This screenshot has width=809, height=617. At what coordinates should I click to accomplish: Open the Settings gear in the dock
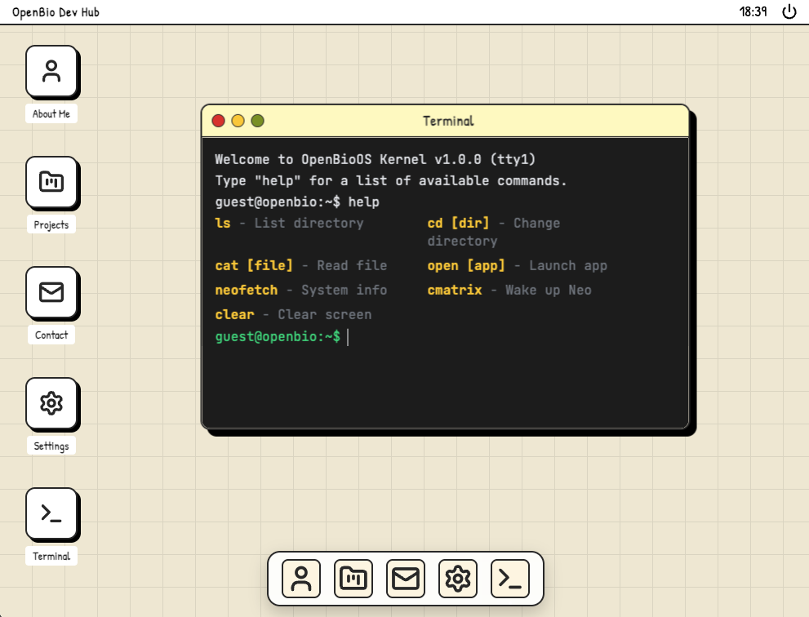coord(458,578)
